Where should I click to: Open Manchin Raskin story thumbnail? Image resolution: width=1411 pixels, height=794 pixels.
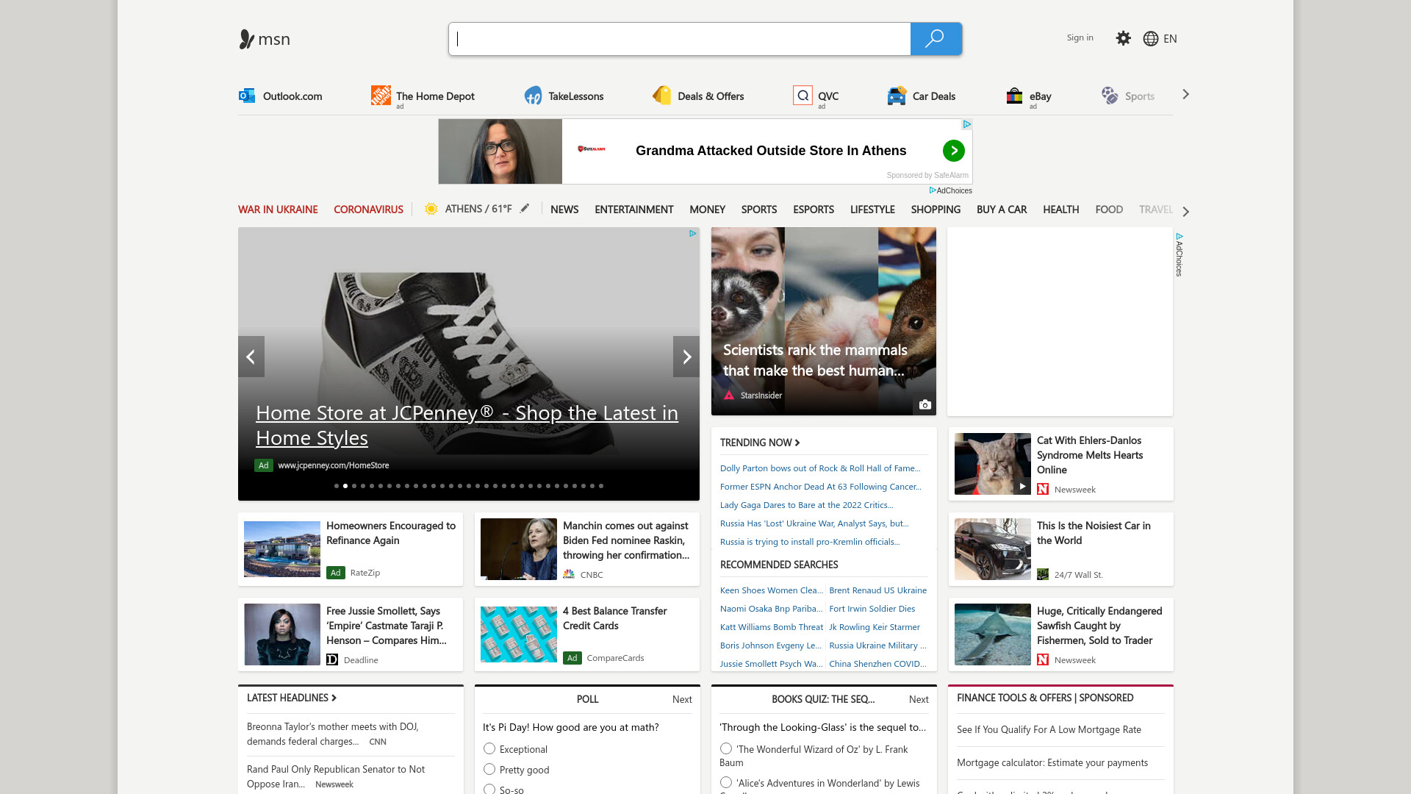519,549
